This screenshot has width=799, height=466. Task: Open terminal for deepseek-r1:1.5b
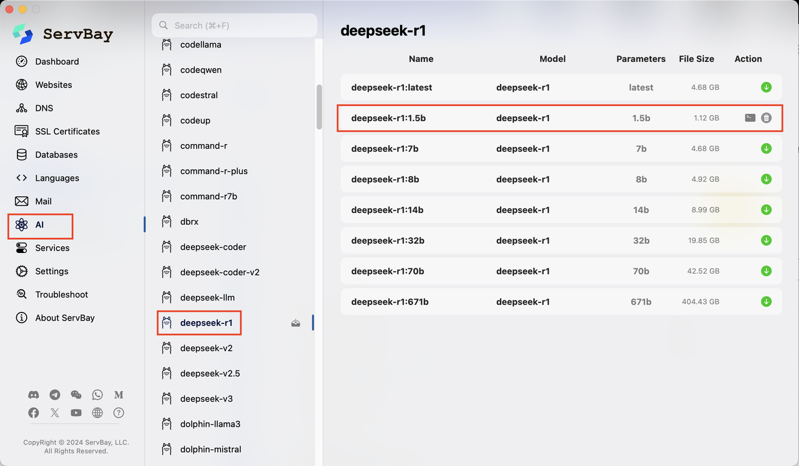tap(750, 117)
